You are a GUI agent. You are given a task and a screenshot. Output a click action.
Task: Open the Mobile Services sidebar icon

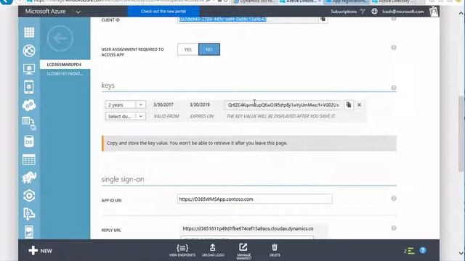pyautogui.click(x=29, y=87)
